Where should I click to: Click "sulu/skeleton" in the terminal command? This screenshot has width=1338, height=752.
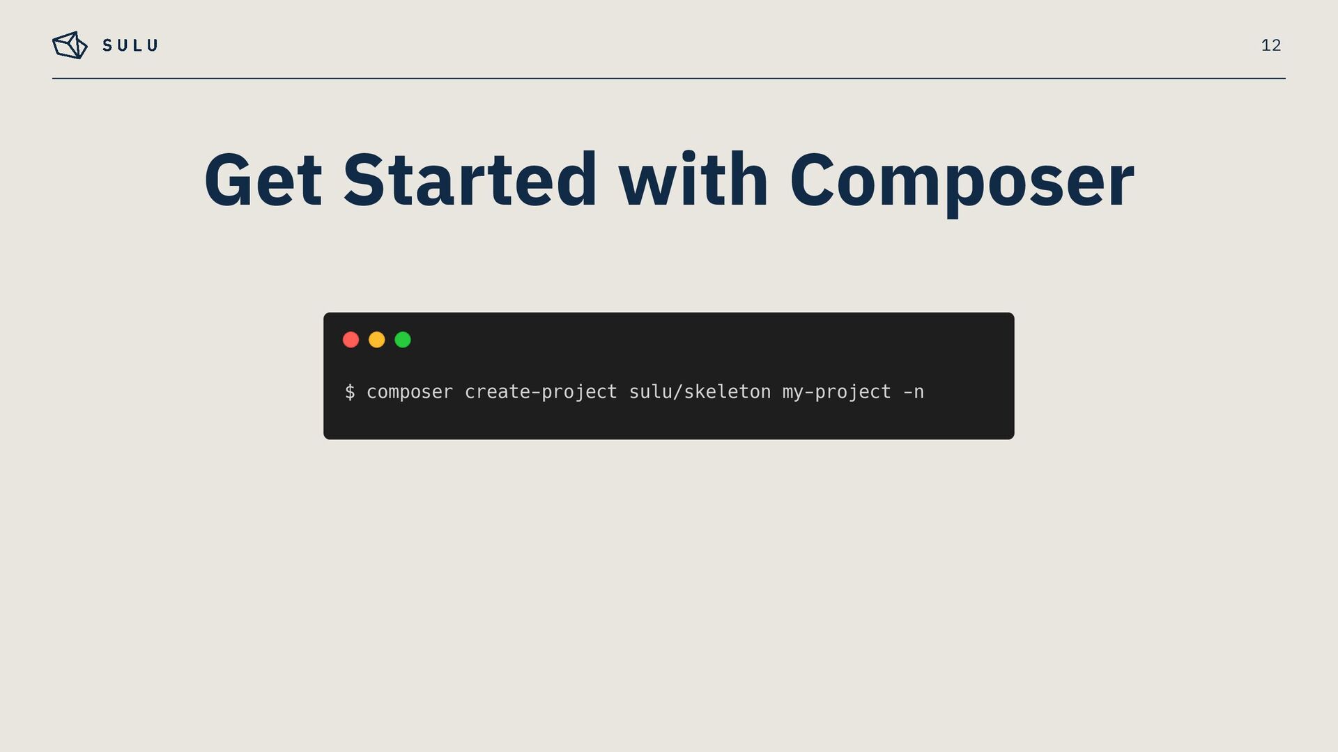pos(700,392)
